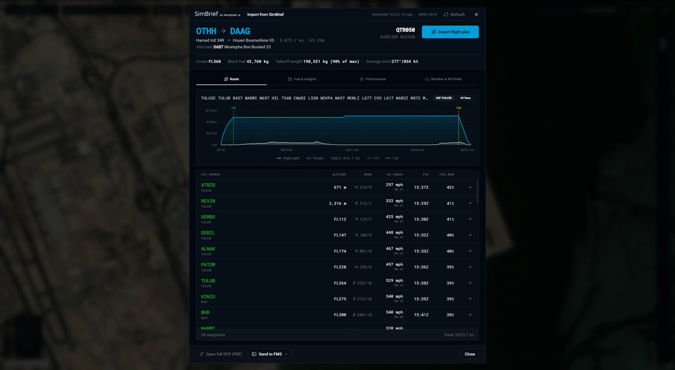Click Open full OFP (PDF) link

(x=221, y=354)
